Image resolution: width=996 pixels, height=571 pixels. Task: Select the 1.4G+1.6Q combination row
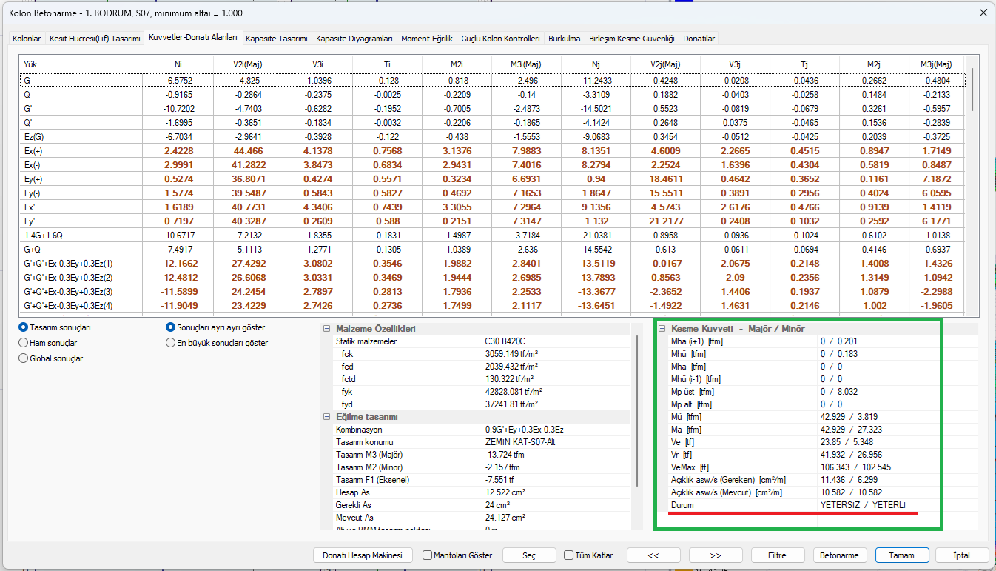point(493,235)
